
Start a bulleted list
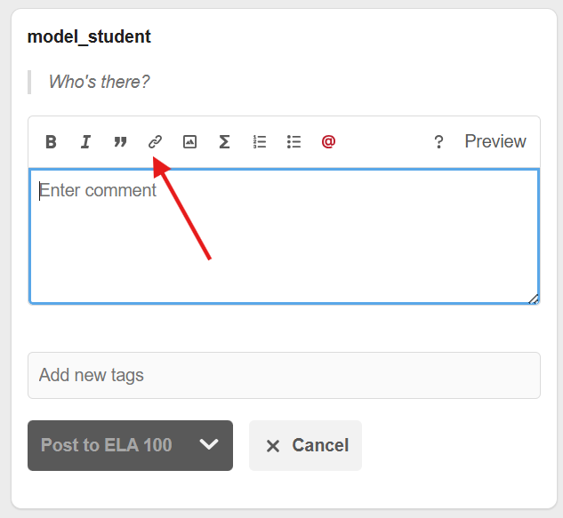(x=294, y=141)
